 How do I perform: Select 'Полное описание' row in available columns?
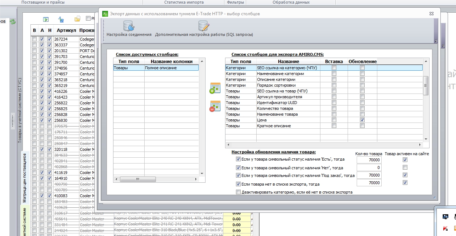[x=156, y=68]
